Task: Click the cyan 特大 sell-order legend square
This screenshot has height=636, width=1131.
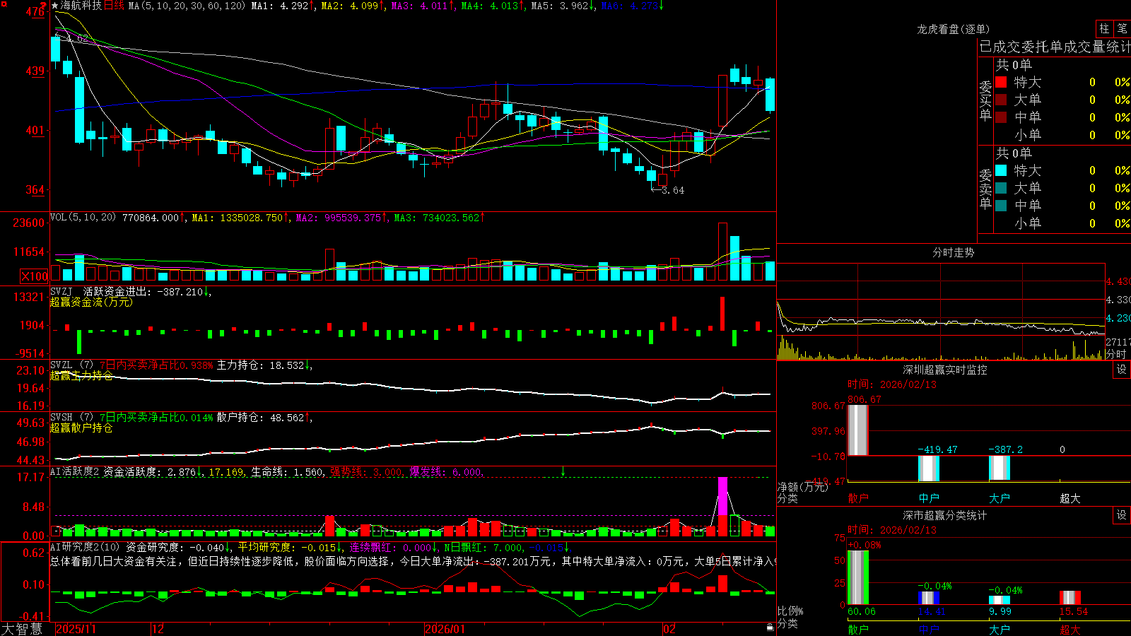Action: (x=1001, y=170)
